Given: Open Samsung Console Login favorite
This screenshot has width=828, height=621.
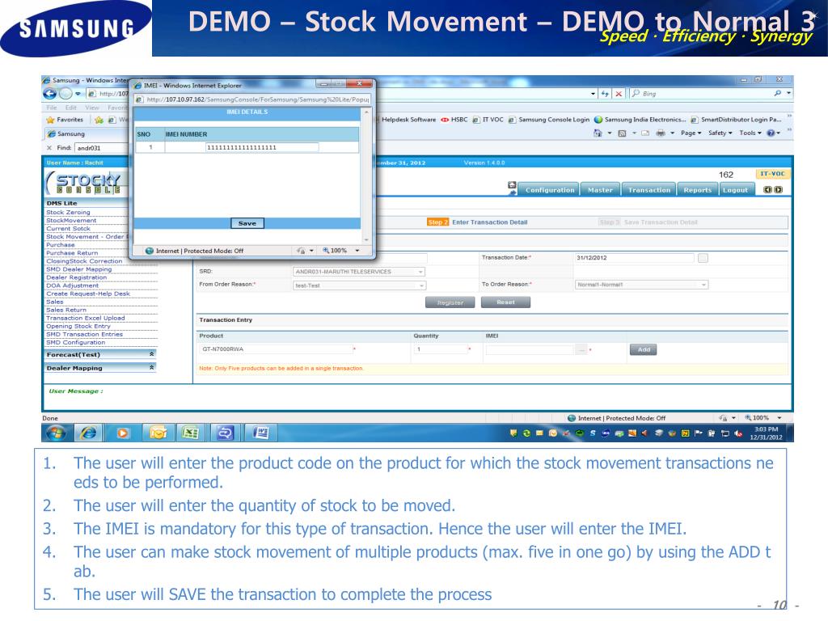Looking at the screenshot, I should coord(549,120).
